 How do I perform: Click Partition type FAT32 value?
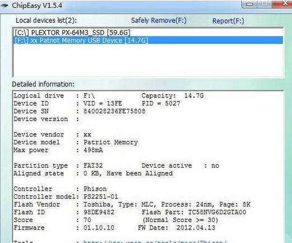(93, 165)
